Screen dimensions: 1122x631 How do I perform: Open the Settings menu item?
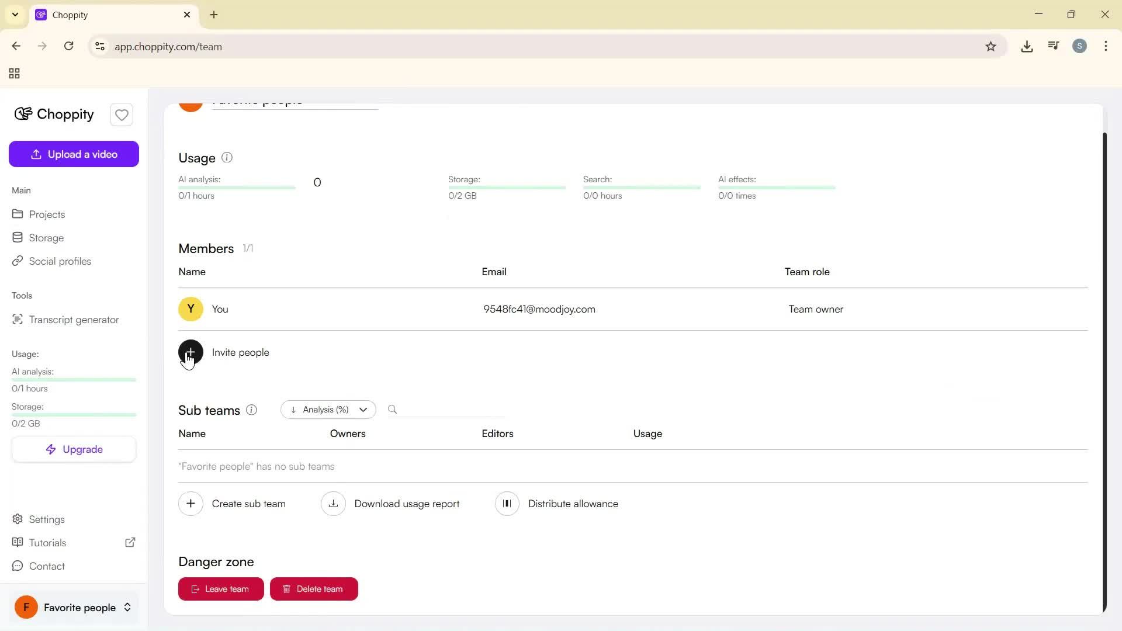tap(46, 519)
